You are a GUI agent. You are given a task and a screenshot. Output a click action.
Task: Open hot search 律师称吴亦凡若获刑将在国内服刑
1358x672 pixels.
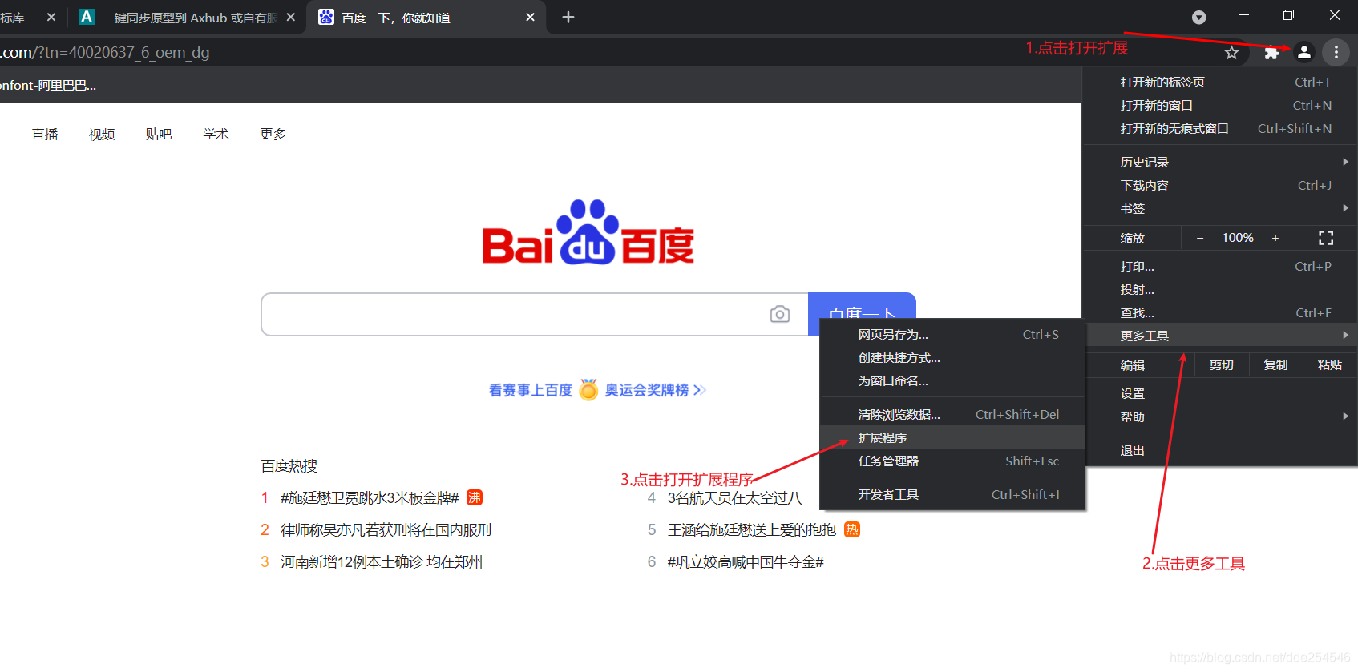tap(386, 529)
